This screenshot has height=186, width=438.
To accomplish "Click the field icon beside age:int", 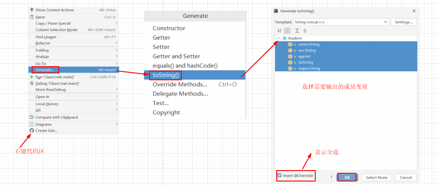I will 290,56.
